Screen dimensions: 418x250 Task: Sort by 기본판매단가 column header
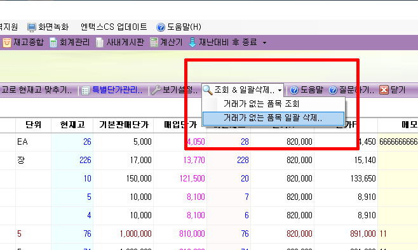pos(123,124)
